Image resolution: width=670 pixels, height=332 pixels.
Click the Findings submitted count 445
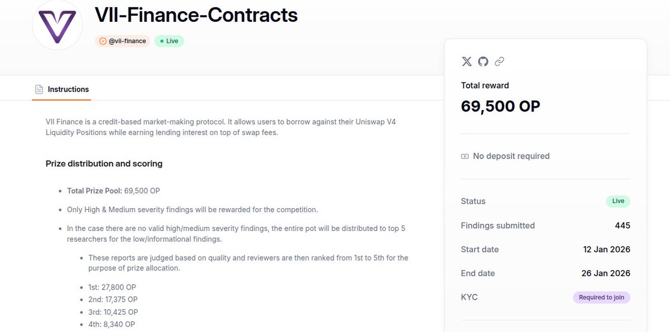(x=623, y=225)
